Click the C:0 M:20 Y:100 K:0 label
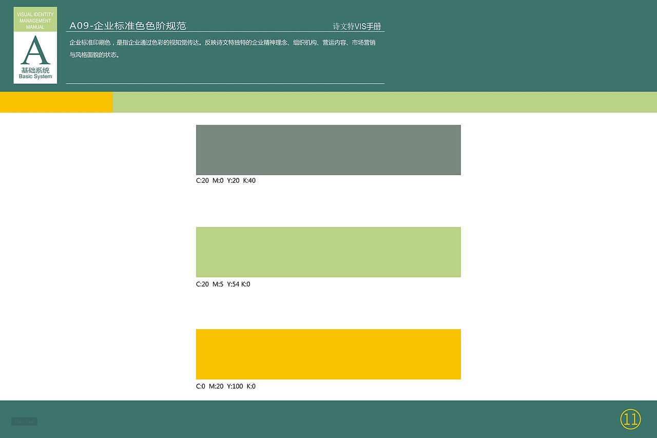This screenshot has height=438, width=657. [226, 386]
